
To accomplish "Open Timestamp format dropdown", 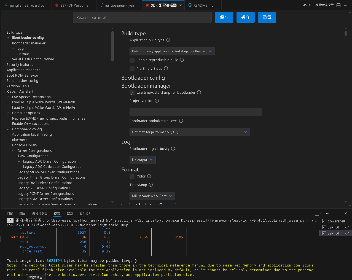I will click(x=152, y=196).
